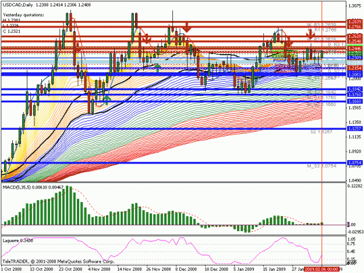This screenshot has height=273, width=364.
Task: Click the 1.1135 price scale value
Action: tap(355, 137)
